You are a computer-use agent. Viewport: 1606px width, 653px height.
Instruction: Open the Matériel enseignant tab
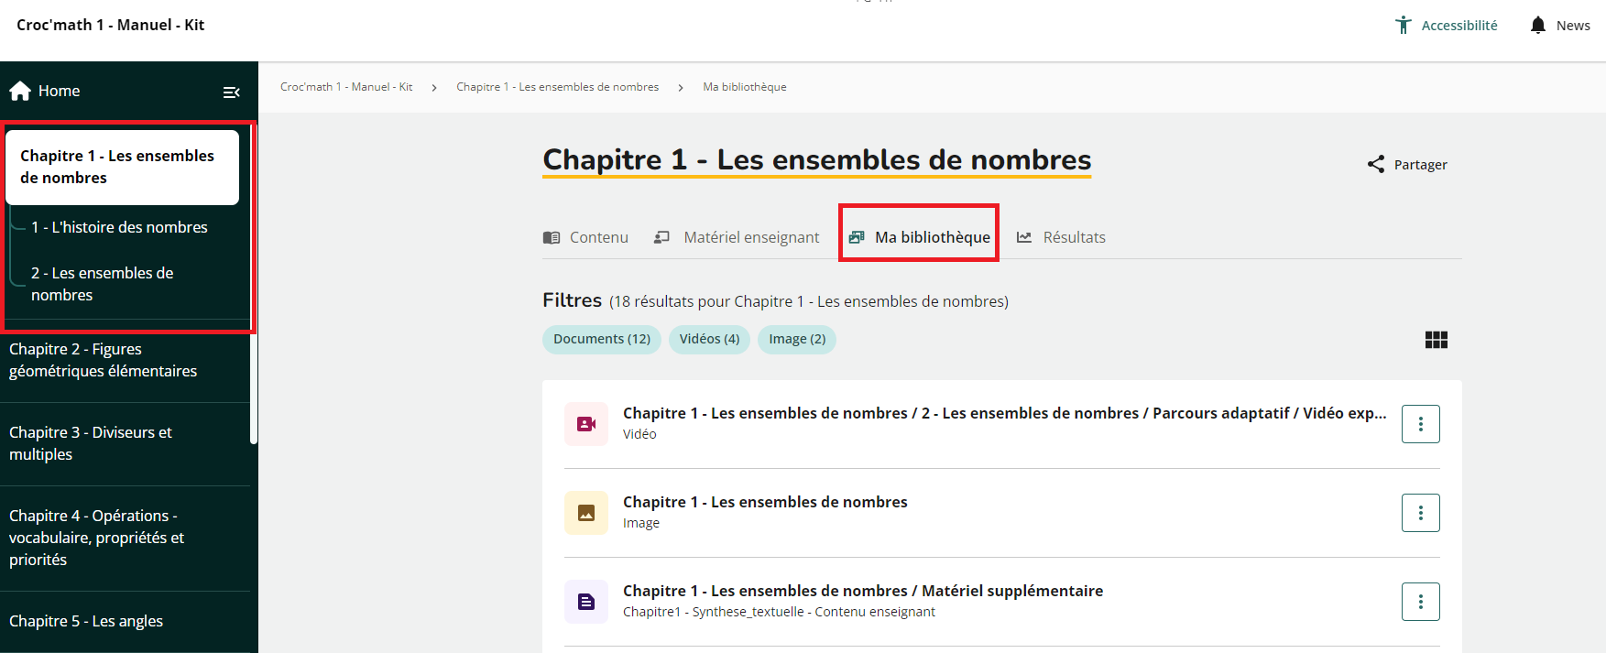point(737,237)
